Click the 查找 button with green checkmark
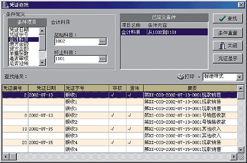This screenshot has height=163, width=247. pyautogui.click(x=228, y=18)
